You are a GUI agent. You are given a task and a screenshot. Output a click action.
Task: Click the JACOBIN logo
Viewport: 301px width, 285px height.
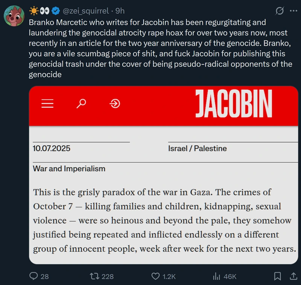[x=233, y=104]
